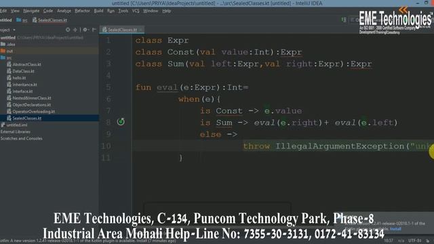
Task: Open the Window menu
Action: (151, 11)
